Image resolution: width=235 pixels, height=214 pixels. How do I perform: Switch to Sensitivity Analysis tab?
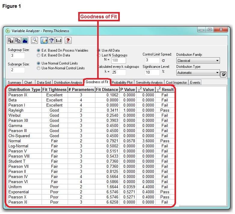[149, 83]
